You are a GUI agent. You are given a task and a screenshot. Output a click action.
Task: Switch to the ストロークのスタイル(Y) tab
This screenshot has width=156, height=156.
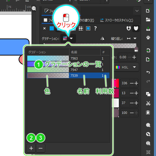[x=116, y=20]
